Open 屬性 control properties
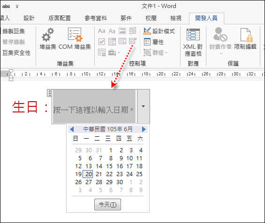This screenshot has height=223, width=265. click(x=154, y=42)
